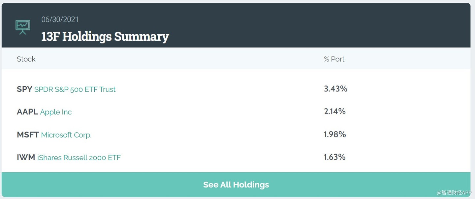Click the 06/30/2021 report date
This screenshot has height=199, width=475.
pyautogui.click(x=60, y=19)
